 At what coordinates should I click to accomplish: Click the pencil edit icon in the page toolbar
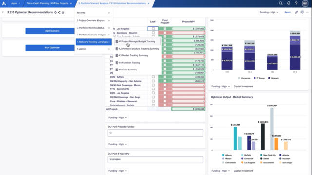coord(296,12)
